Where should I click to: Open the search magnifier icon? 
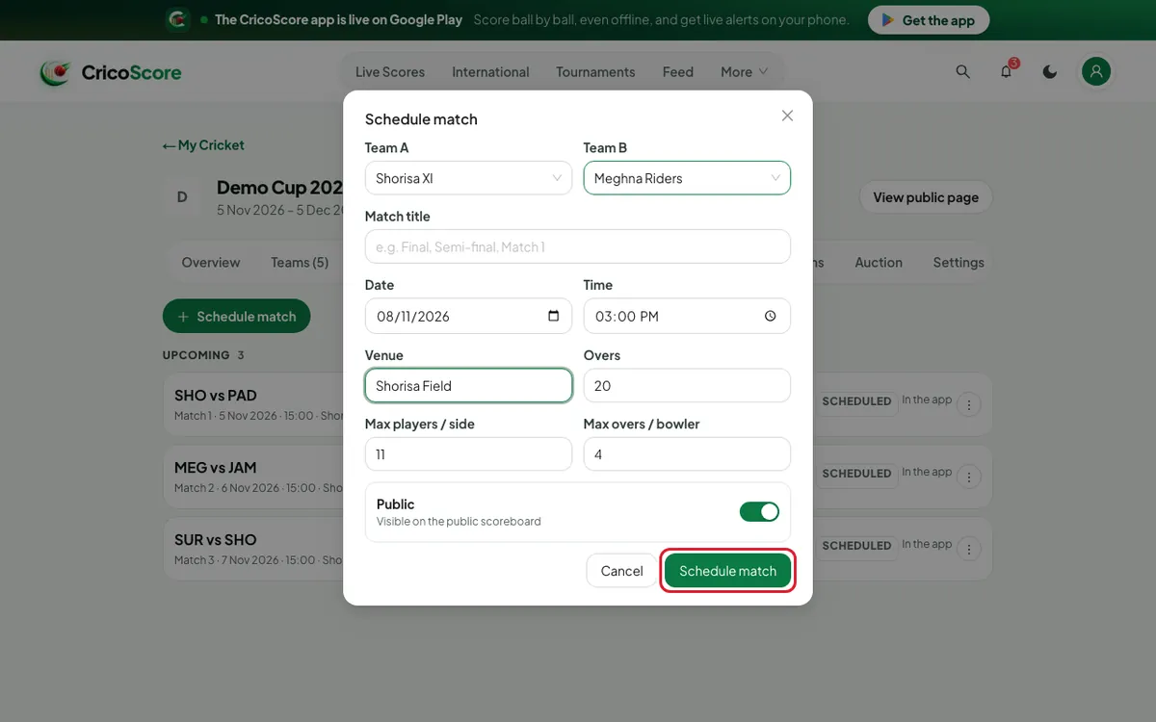tap(962, 71)
